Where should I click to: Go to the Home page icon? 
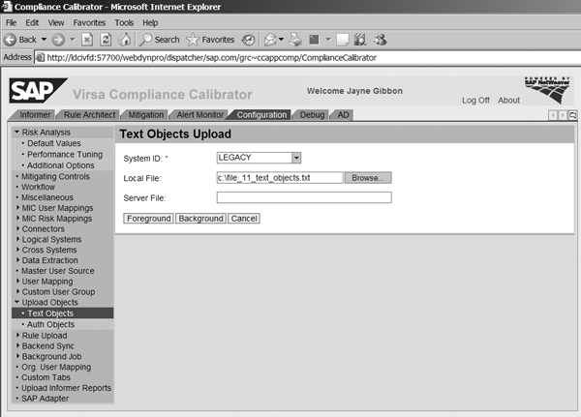(124, 40)
